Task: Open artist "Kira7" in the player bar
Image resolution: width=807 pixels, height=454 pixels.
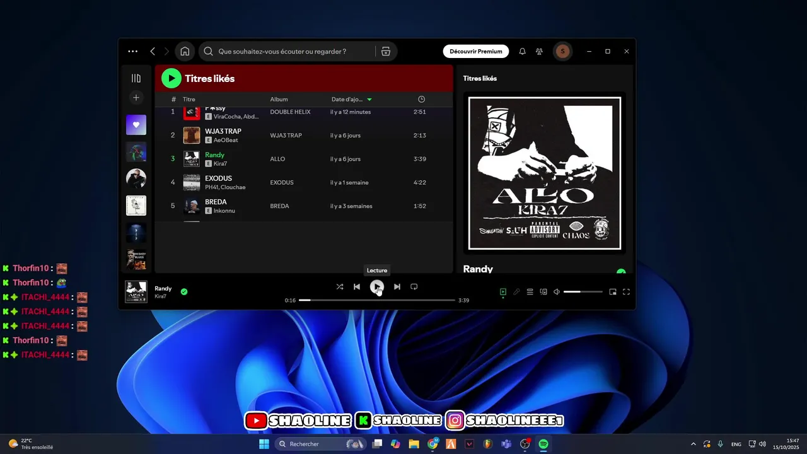Action: [x=161, y=296]
